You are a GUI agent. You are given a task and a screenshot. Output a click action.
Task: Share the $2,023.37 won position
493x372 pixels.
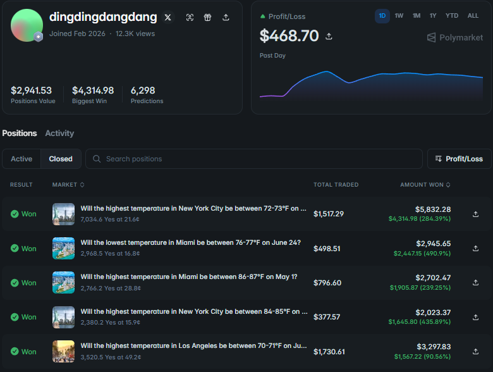pyautogui.click(x=476, y=317)
